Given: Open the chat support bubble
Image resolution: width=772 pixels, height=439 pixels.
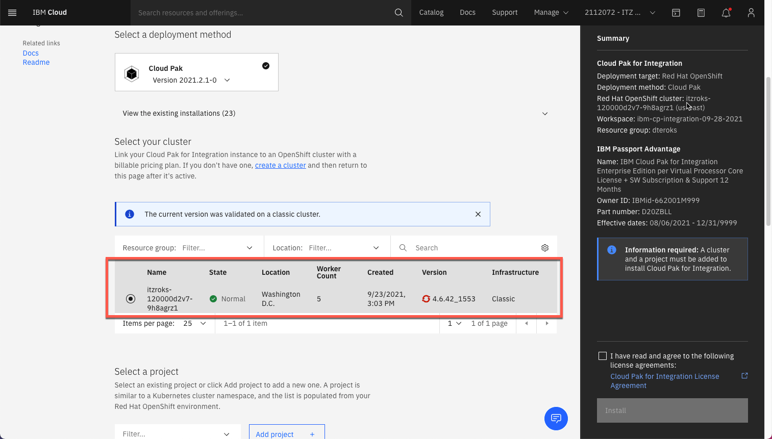Looking at the screenshot, I should click(x=556, y=418).
